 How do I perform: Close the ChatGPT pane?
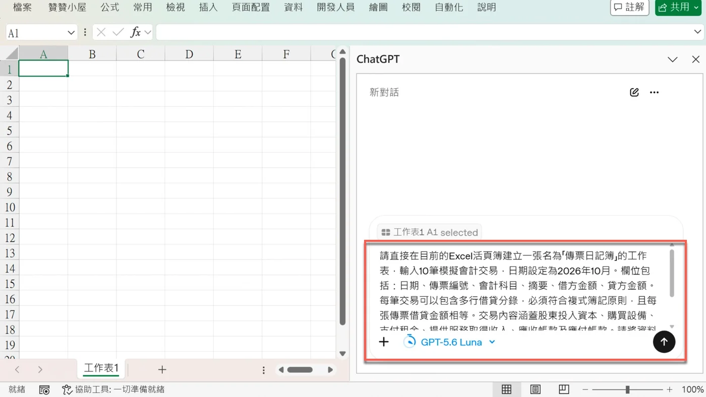696,59
